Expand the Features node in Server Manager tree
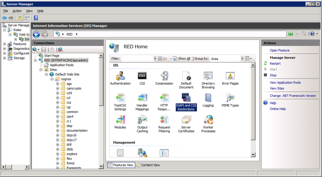The width and height of the screenshot is (322, 177). coord(4,44)
